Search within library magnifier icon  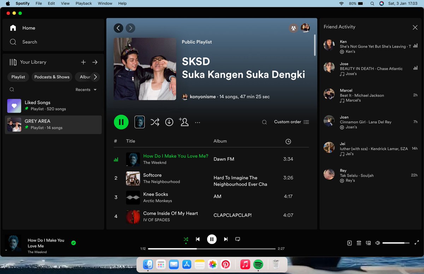click(x=12, y=90)
